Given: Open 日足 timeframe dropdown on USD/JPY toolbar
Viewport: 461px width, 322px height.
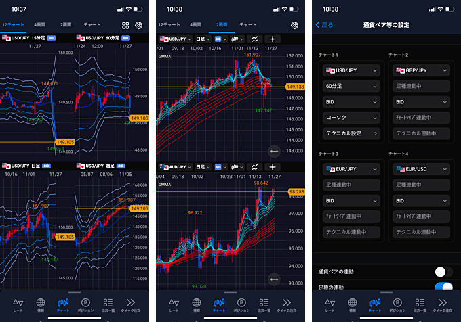Looking at the screenshot, I should 203,39.
